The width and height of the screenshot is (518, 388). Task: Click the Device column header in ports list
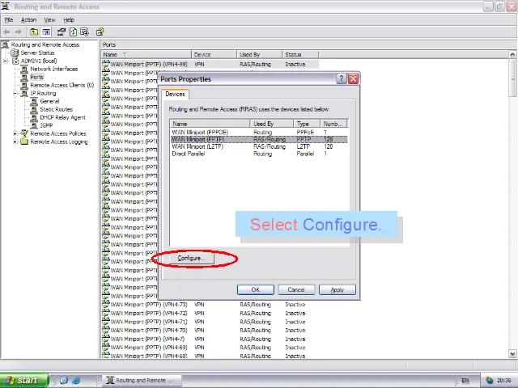214,54
